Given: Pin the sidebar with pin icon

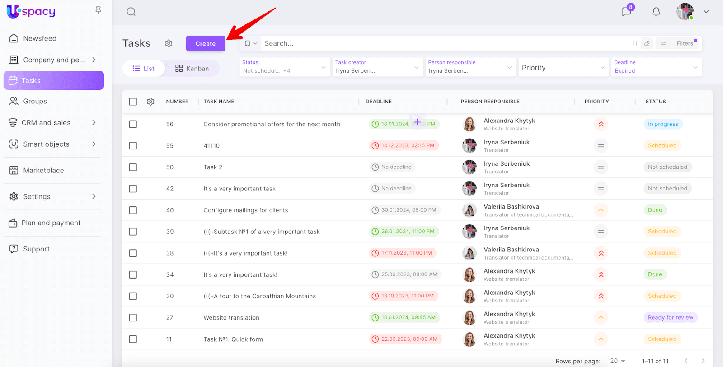Looking at the screenshot, I should pos(98,10).
